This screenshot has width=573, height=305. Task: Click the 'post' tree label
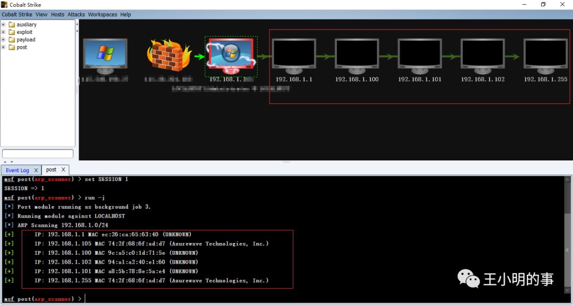tap(22, 47)
